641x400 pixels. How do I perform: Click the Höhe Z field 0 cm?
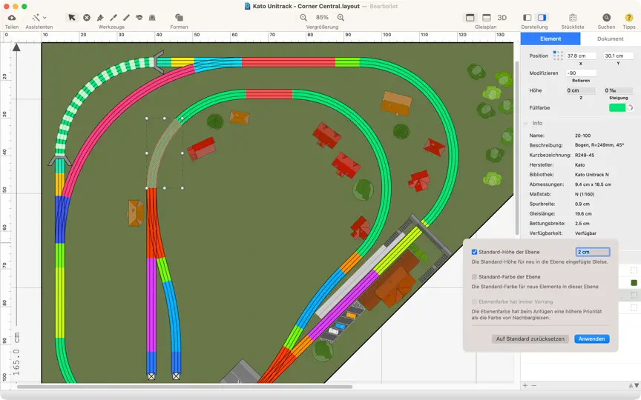pos(581,90)
